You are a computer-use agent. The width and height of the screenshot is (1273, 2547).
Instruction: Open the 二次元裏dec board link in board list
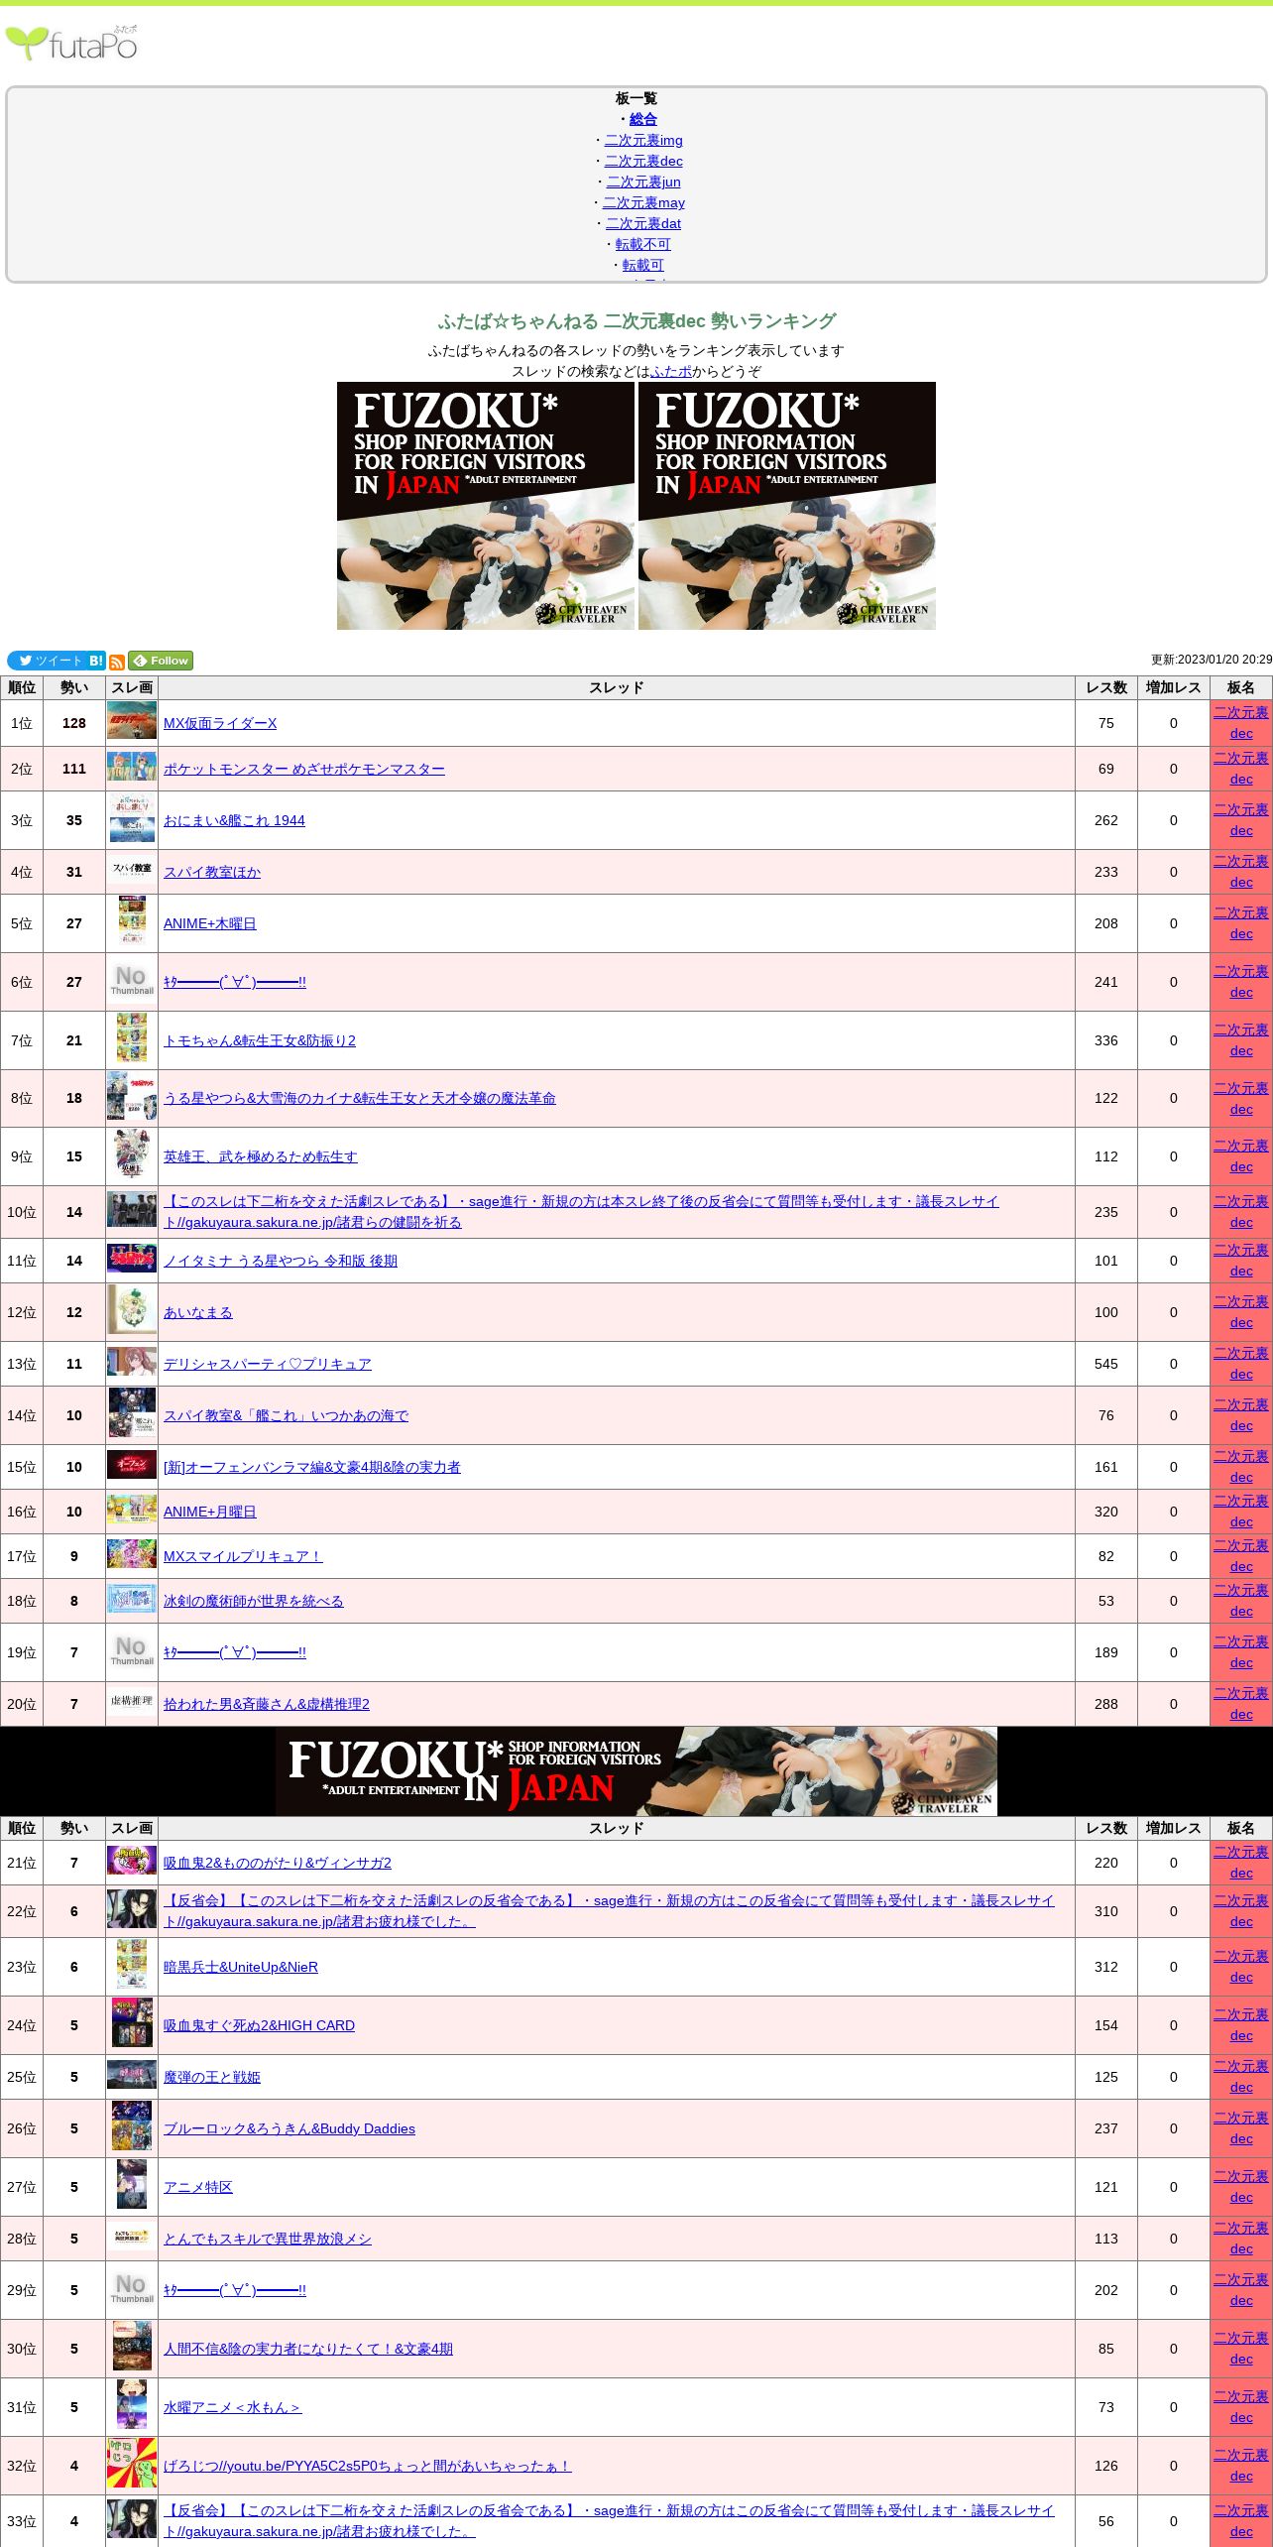(x=643, y=161)
